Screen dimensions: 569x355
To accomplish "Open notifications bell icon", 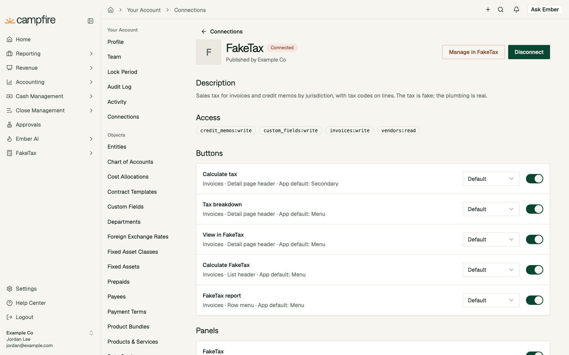I will pyautogui.click(x=516, y=9).
